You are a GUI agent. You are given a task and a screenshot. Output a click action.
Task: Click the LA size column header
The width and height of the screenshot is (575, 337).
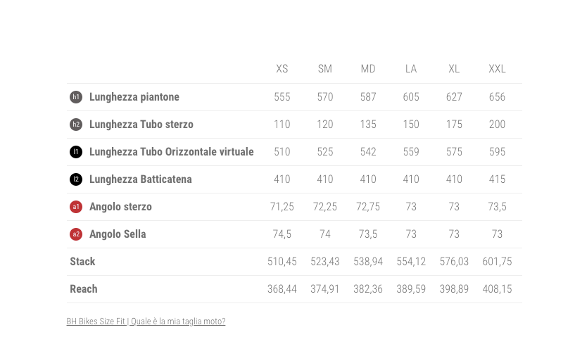click(x=411, y=69)
